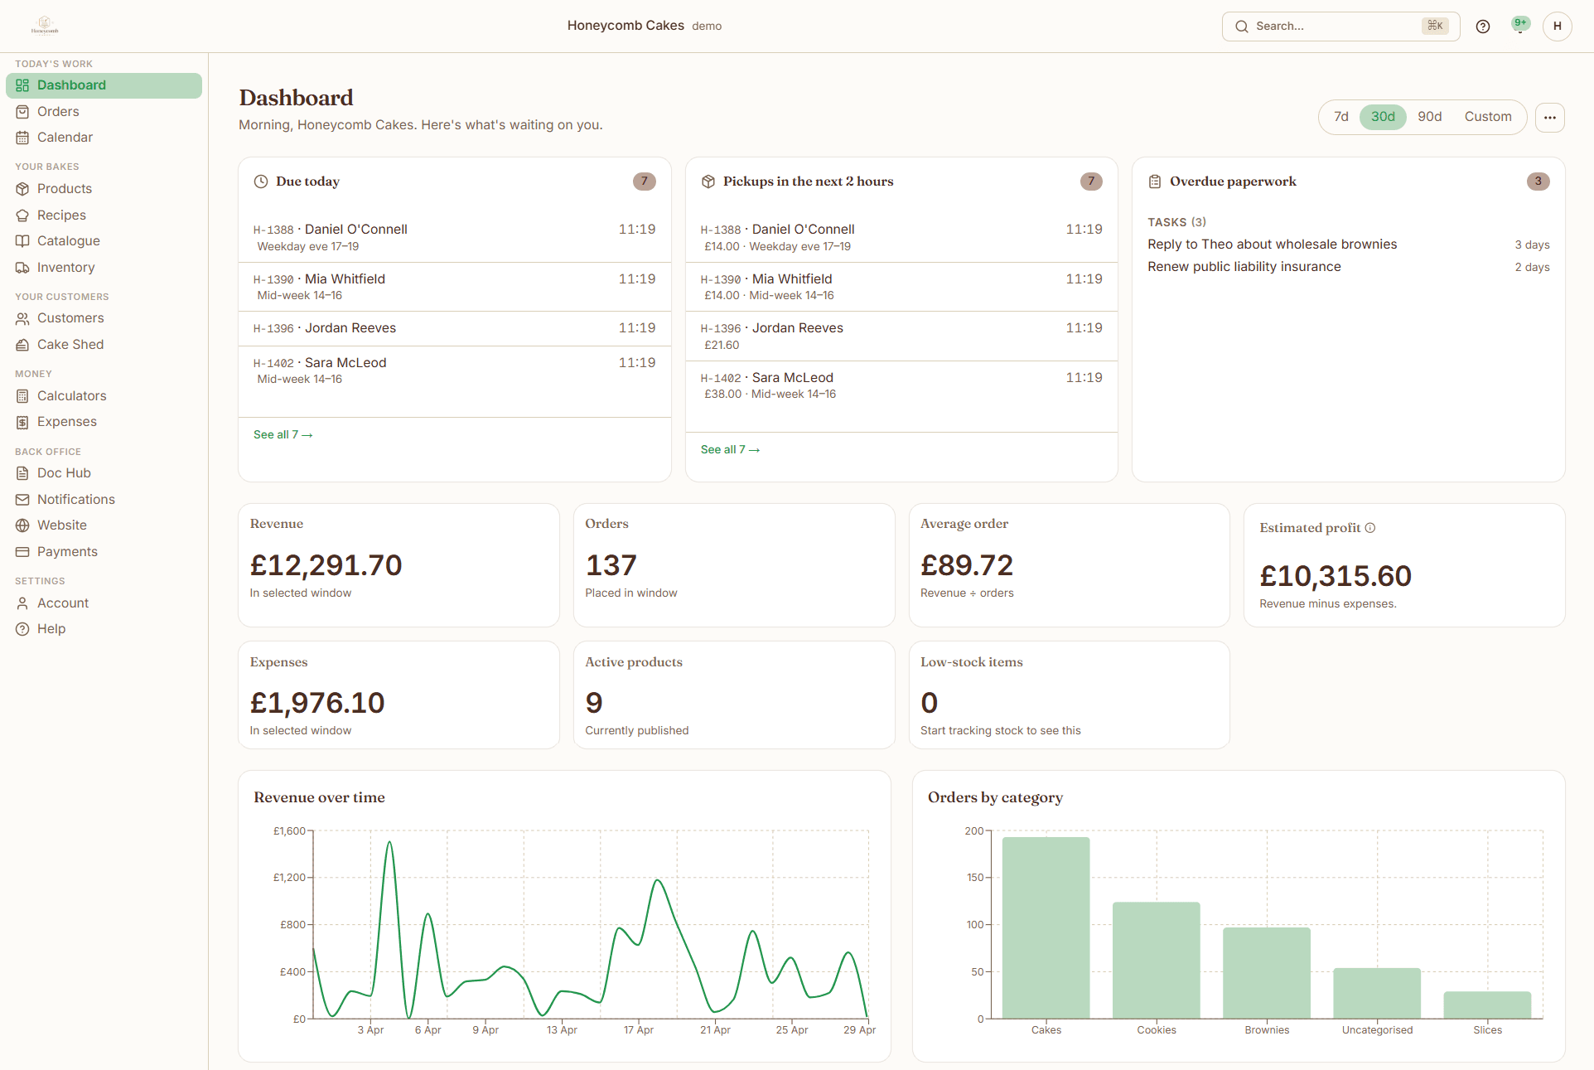
Task: Click the Orders icon in sidebar
Action: click(22, 112)
